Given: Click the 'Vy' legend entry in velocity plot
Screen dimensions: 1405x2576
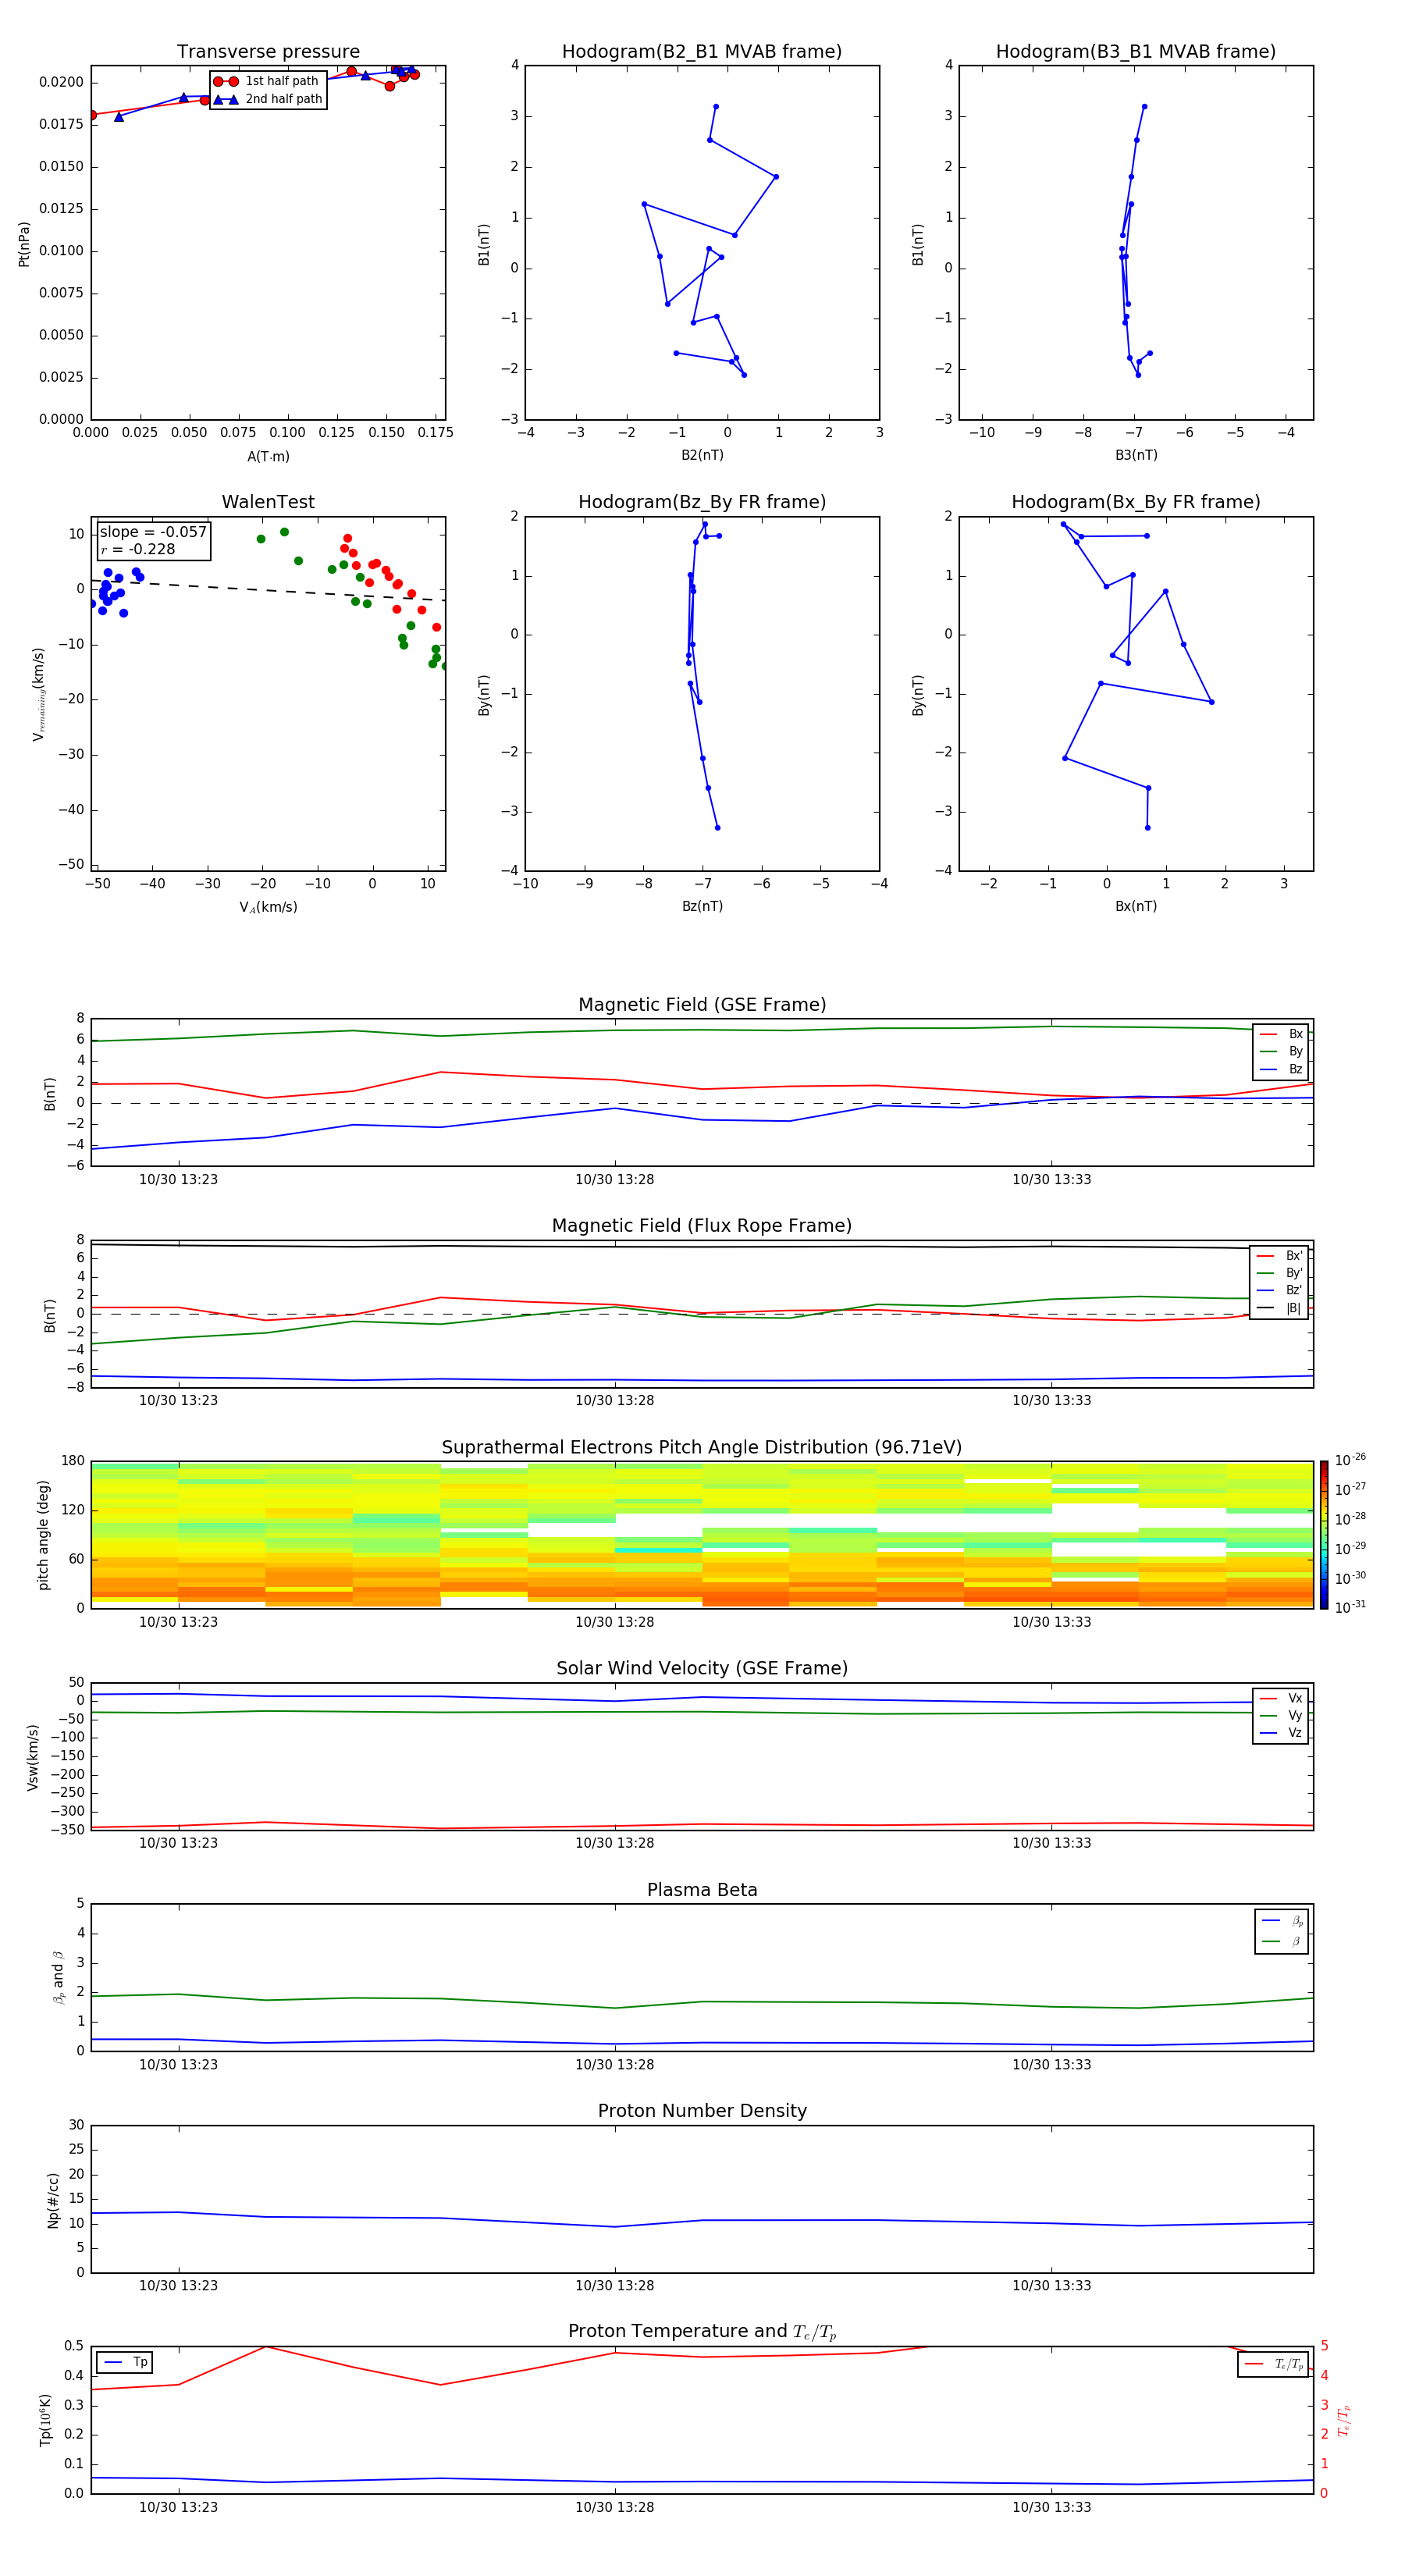Looking at the screenshot, I should click(x=1281, y=1715).
